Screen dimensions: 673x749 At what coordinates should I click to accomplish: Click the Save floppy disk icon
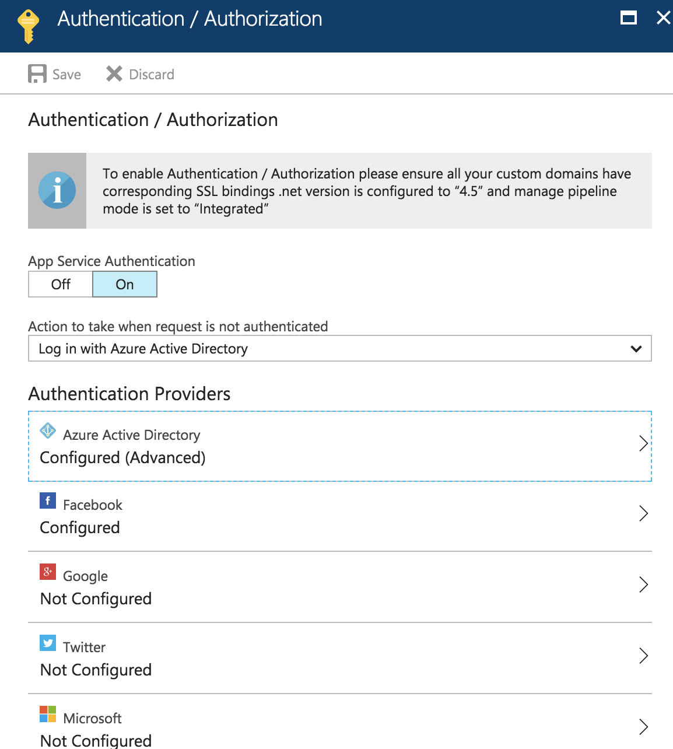tap(37, 74)
